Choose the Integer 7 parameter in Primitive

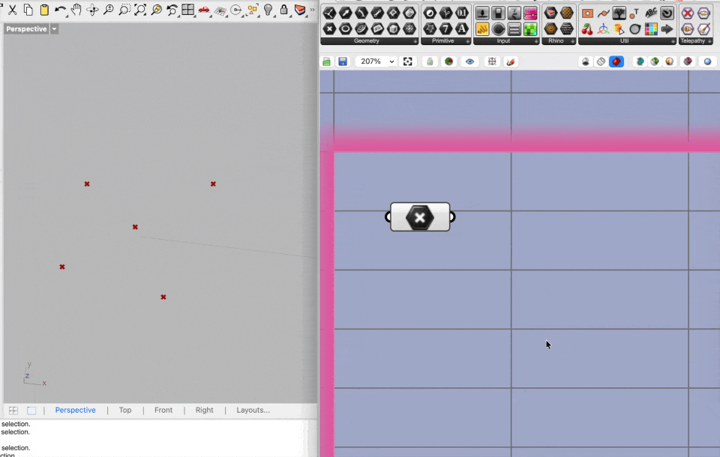(x=445, y=29)
